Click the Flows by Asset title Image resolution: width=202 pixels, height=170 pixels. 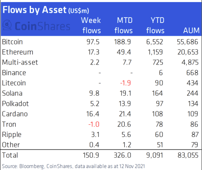click(x=46, y=10)
